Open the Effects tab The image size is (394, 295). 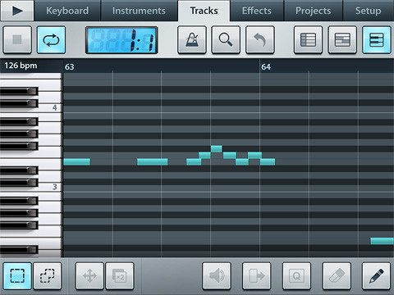(257, 11)
